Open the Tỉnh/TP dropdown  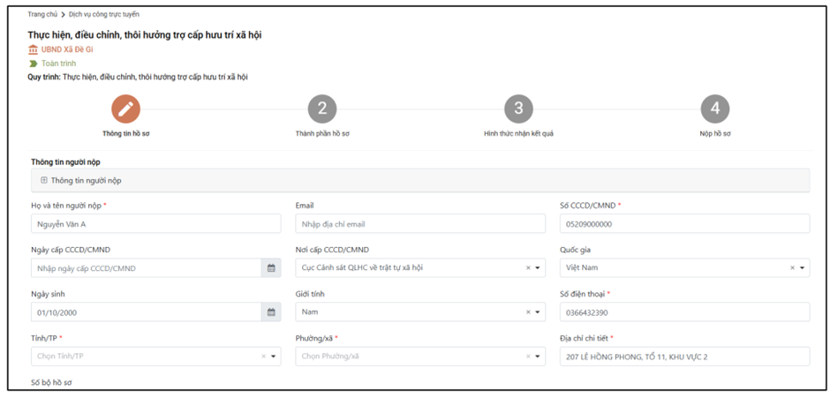[274, 357]
